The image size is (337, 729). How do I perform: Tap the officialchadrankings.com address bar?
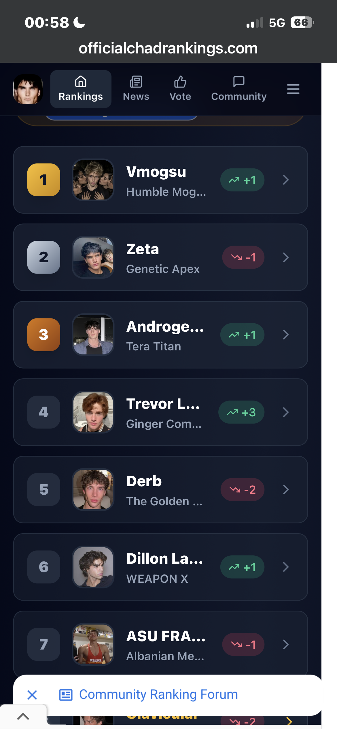pos(168,48)
